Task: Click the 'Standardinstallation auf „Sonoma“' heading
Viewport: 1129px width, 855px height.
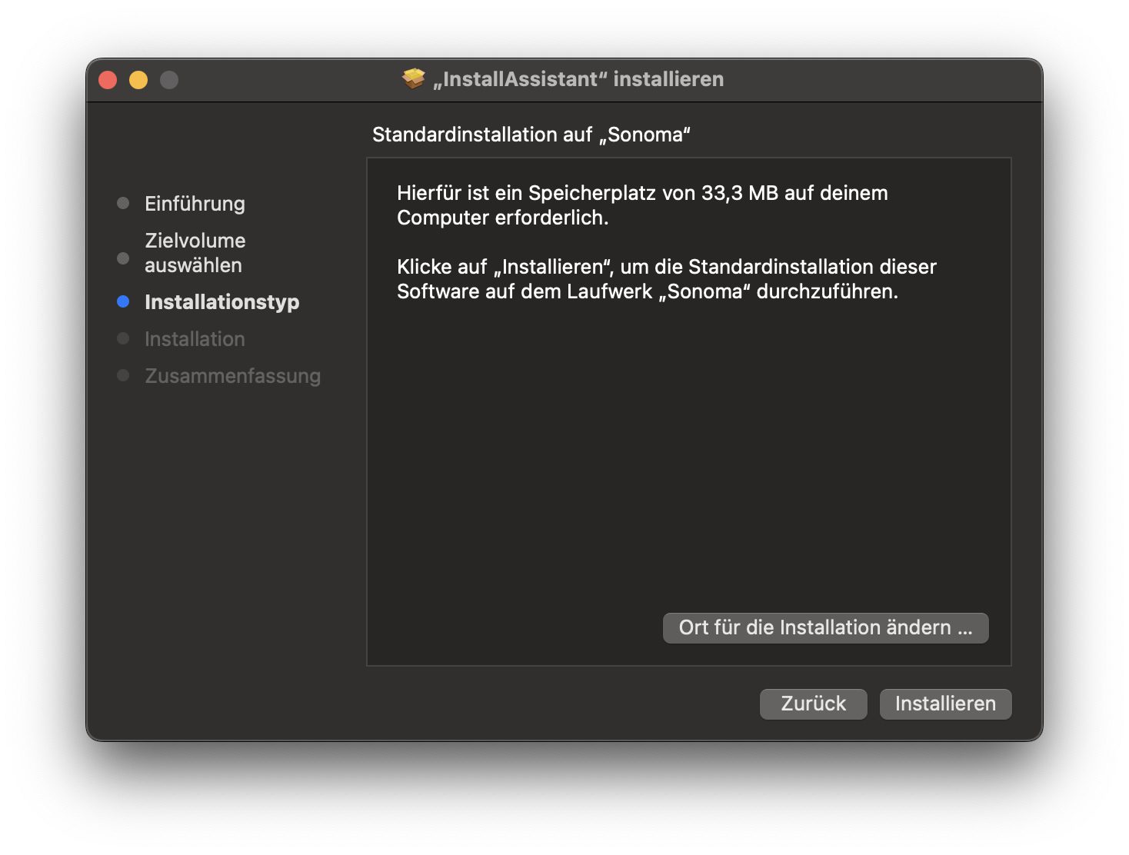Action: point(531,135)
